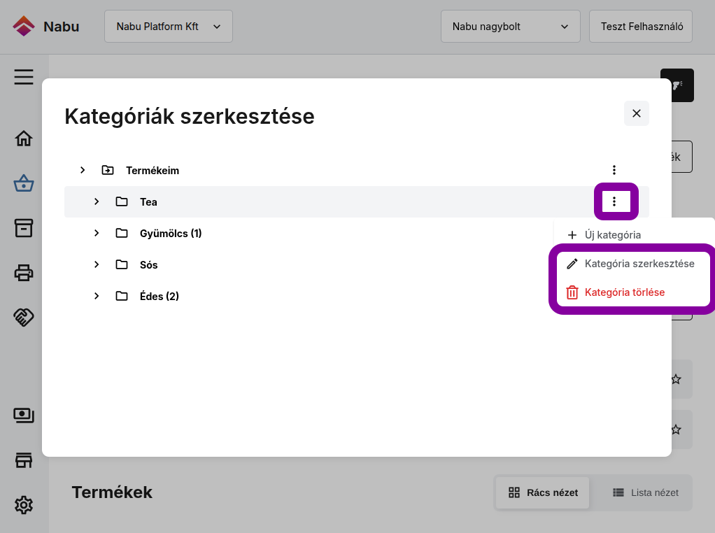This screenshot has width=715, height=533.
Task: Expand the Gyümölcs (1) category chevron
Action: [x=97, y=233]
